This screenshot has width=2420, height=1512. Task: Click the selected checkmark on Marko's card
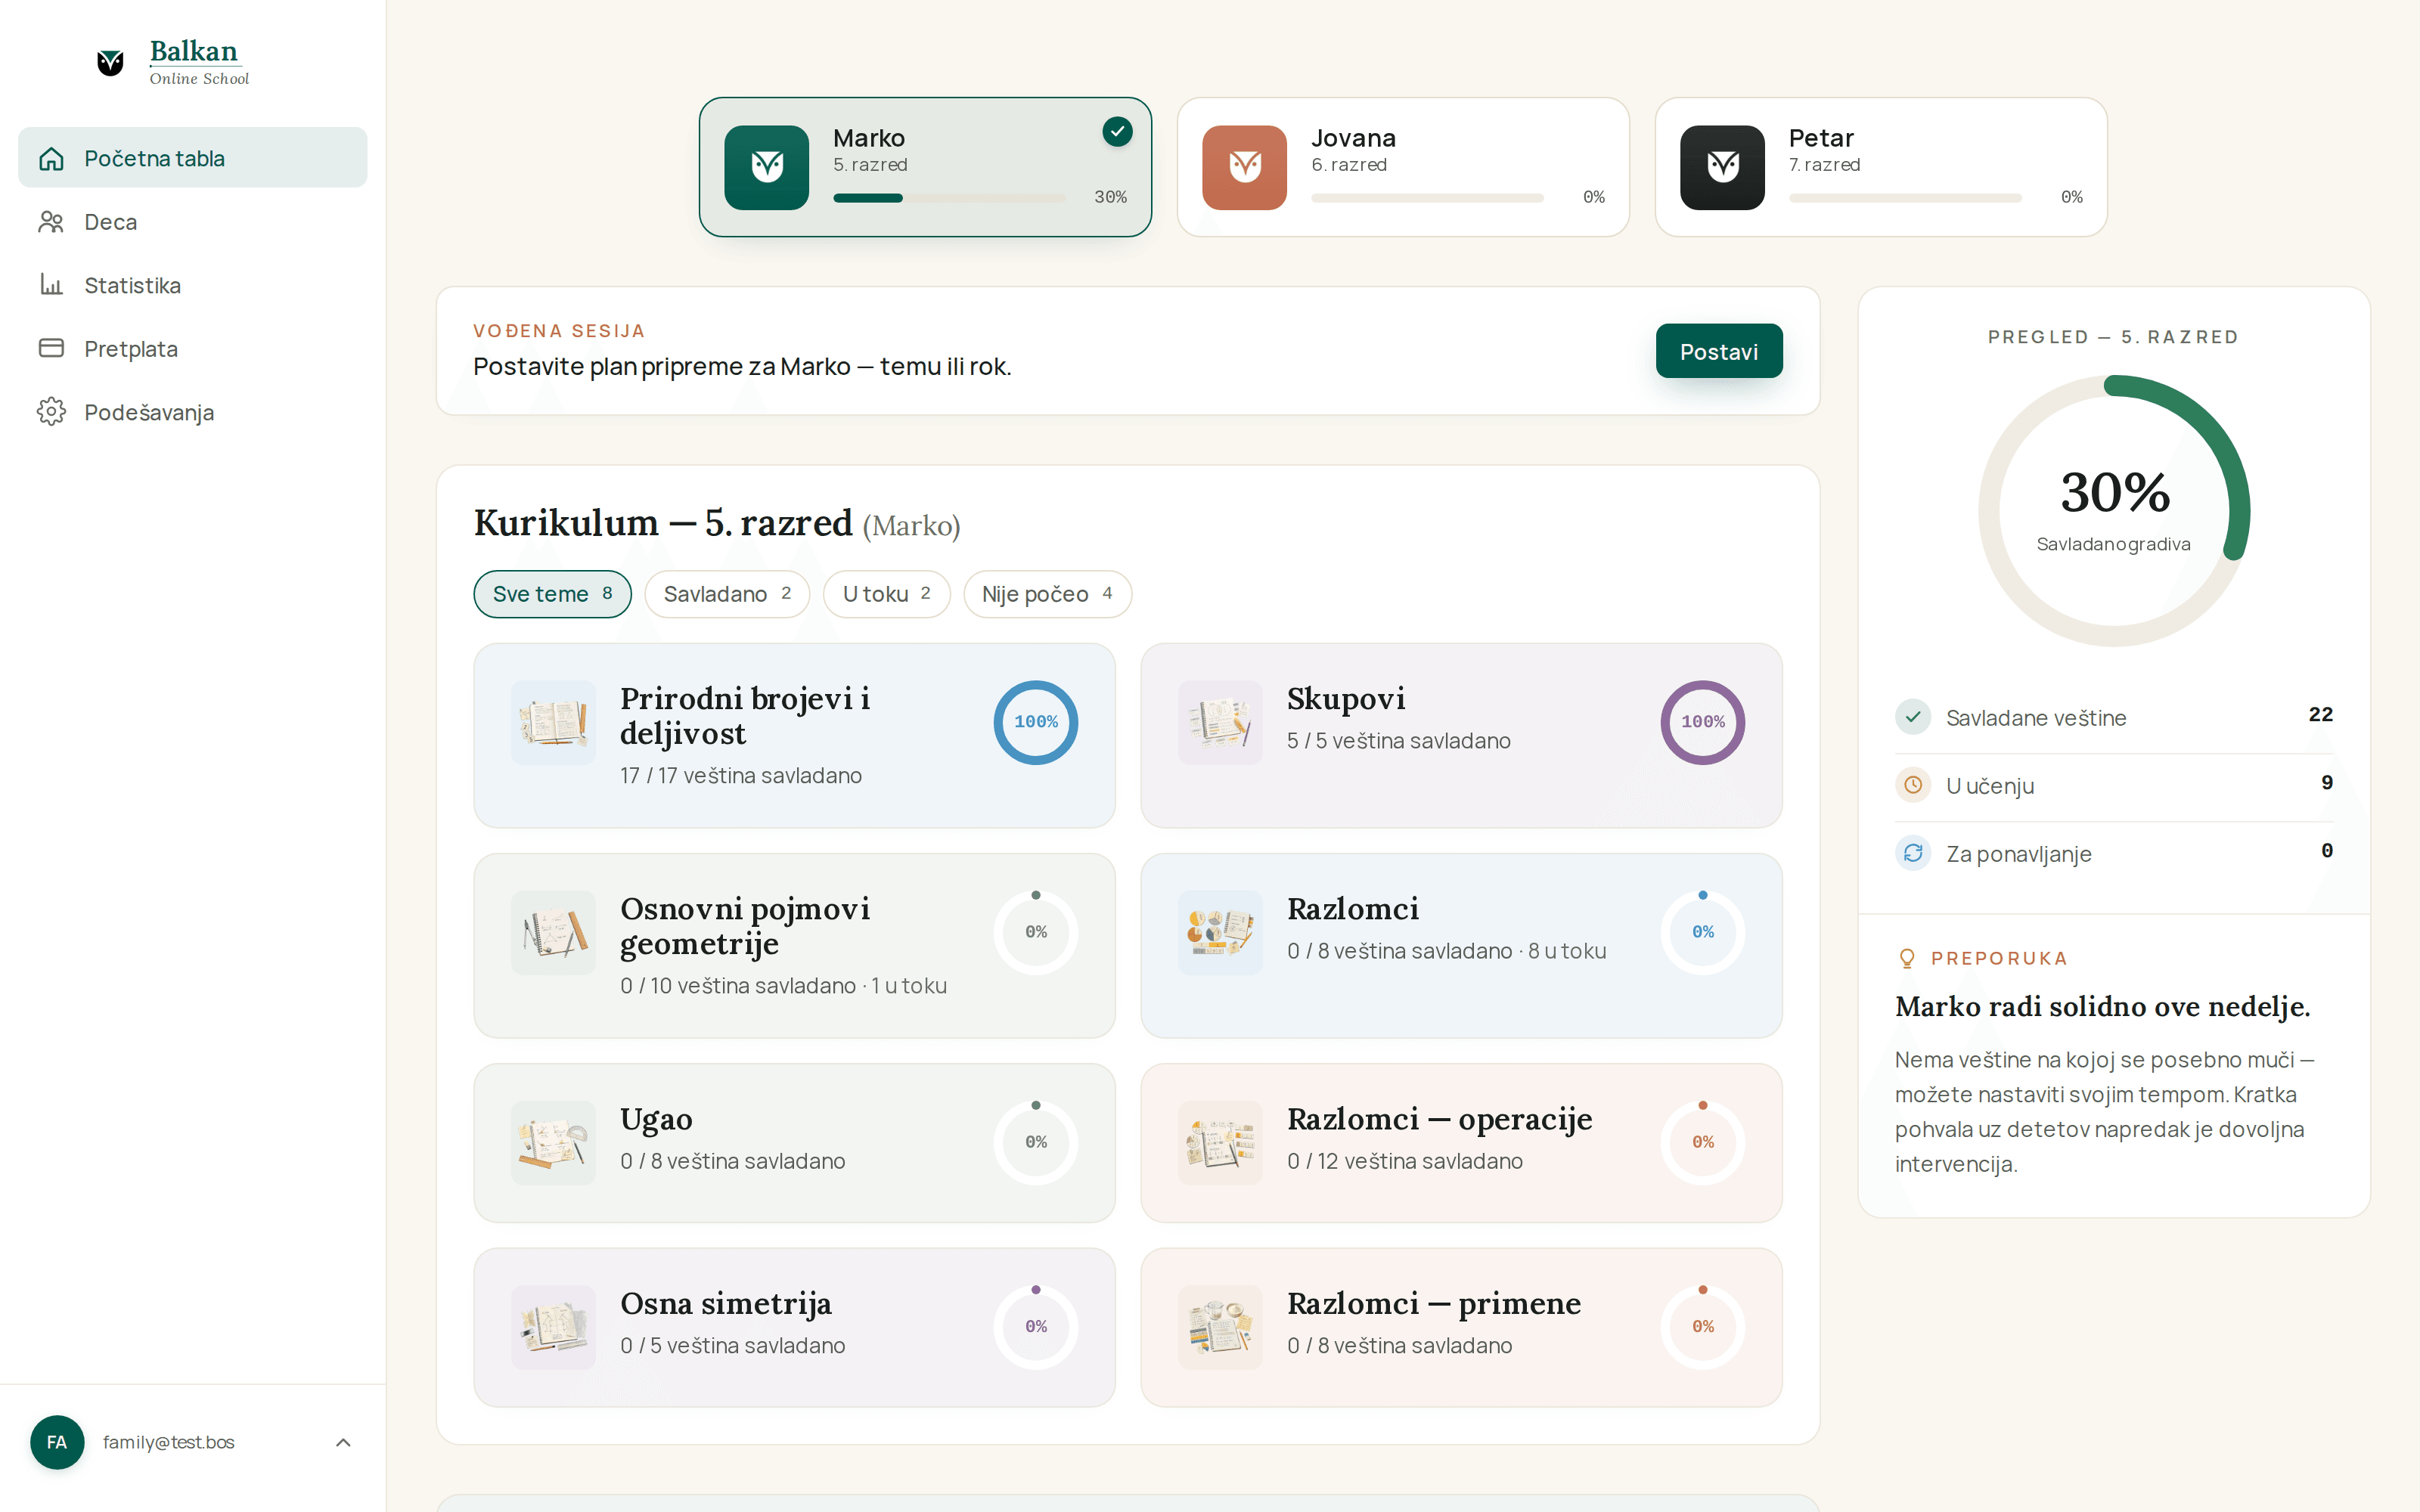pos(1117,131)
